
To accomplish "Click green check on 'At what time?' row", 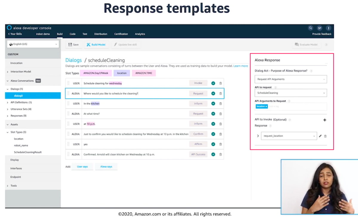I will pos(213,114).
